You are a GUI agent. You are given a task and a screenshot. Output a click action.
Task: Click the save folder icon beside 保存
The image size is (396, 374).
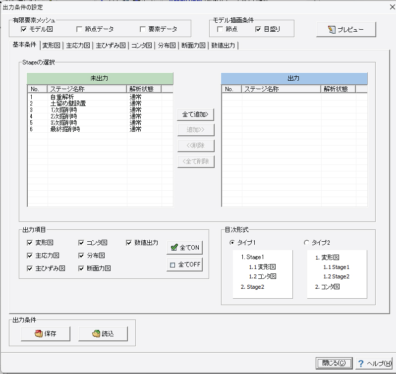[39, 333]
